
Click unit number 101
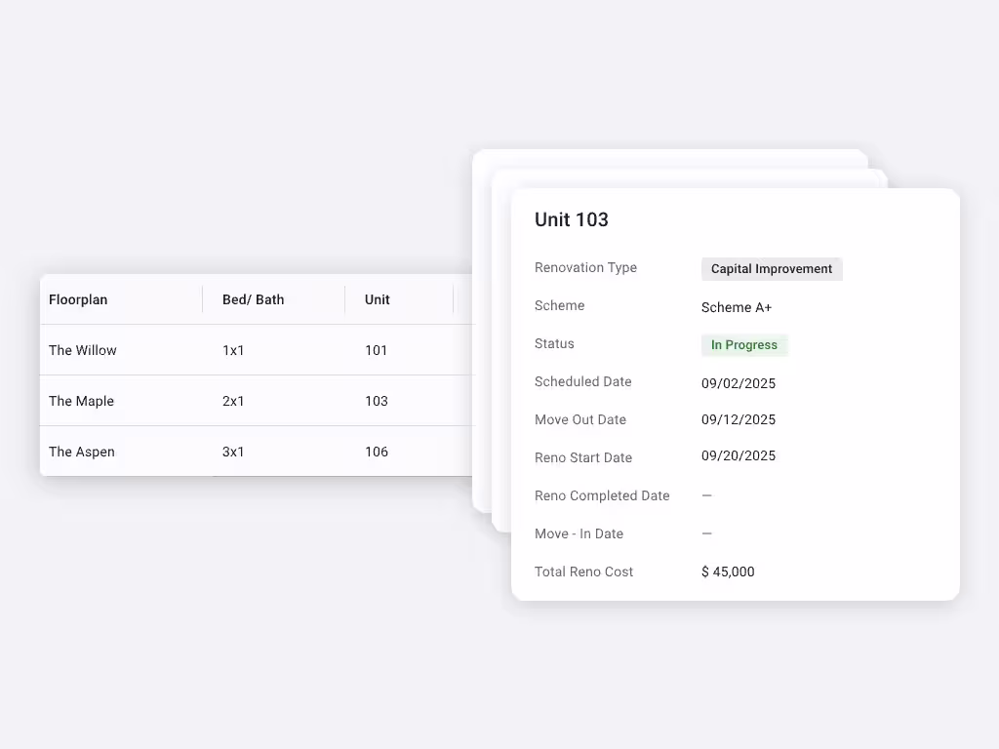point(377,350)
